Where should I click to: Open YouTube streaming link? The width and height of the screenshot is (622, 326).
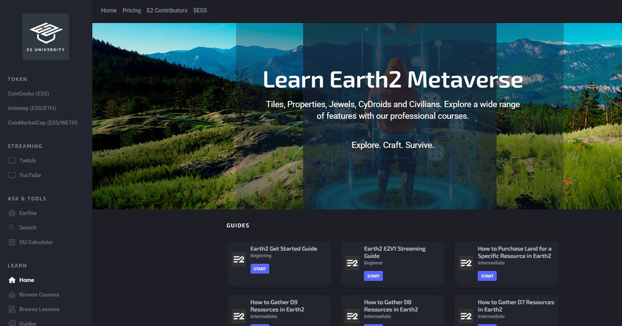coord(30,175)
